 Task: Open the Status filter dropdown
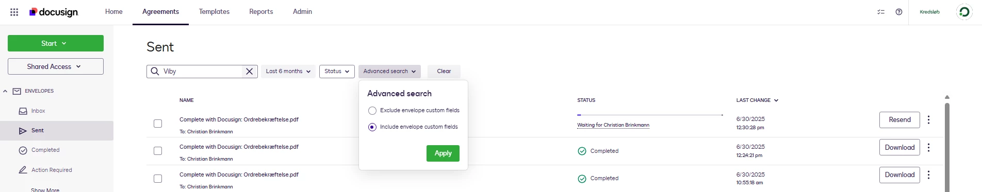[337, 72]
